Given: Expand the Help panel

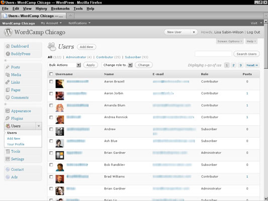Looking at the screenshot, I should [251, 41].
